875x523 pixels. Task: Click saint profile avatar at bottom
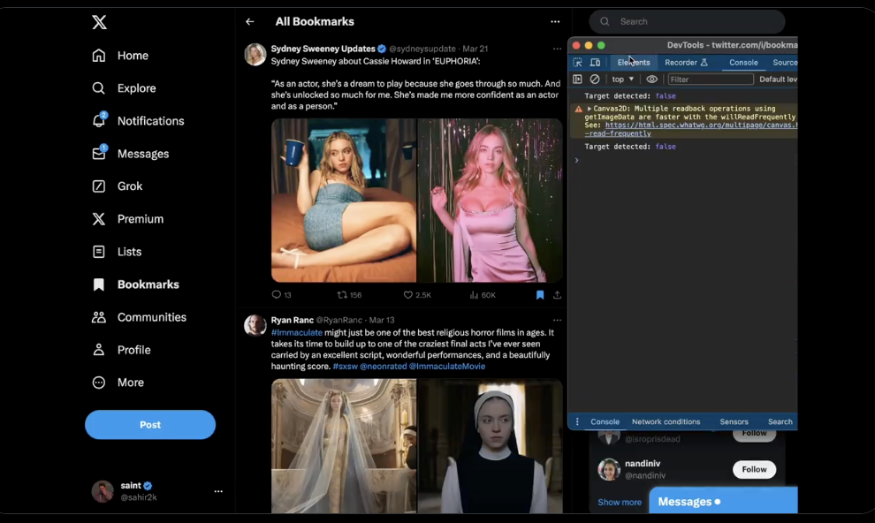click(103, 491)
